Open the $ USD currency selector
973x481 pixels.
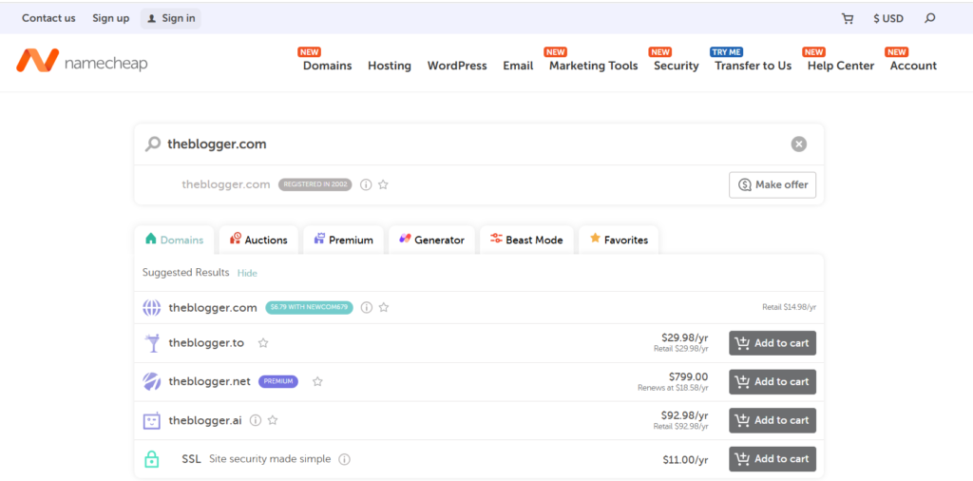(x=888, y=19)
